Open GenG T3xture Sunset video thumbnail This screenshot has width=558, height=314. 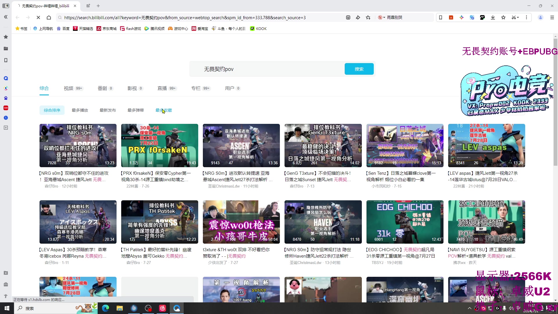pyautogui.click(x=323, y=145)
